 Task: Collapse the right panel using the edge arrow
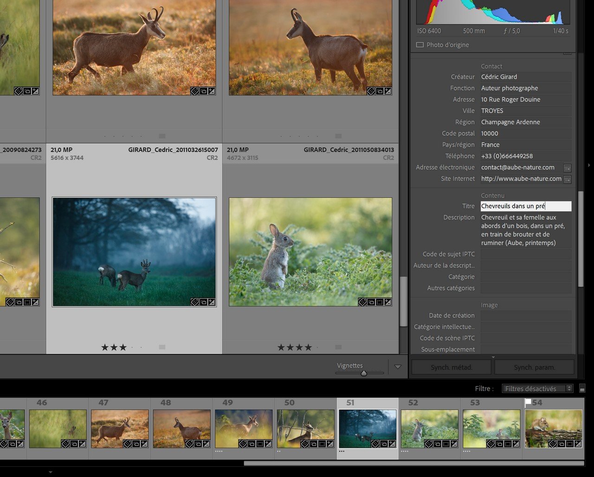[x=589, y=165]
